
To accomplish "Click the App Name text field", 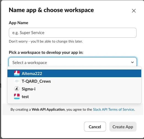I will pyautogui.click(x=73, y=33).
